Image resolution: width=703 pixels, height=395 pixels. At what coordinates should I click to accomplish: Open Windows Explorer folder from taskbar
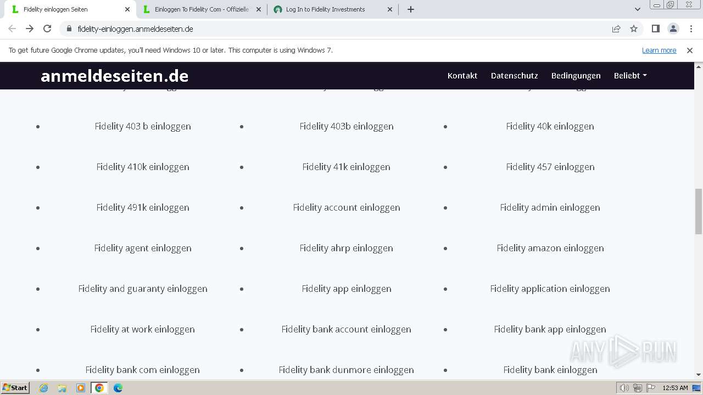point(62,388)
